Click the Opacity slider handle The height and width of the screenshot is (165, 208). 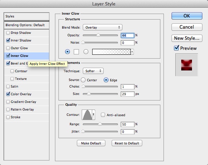coord(98,35)
